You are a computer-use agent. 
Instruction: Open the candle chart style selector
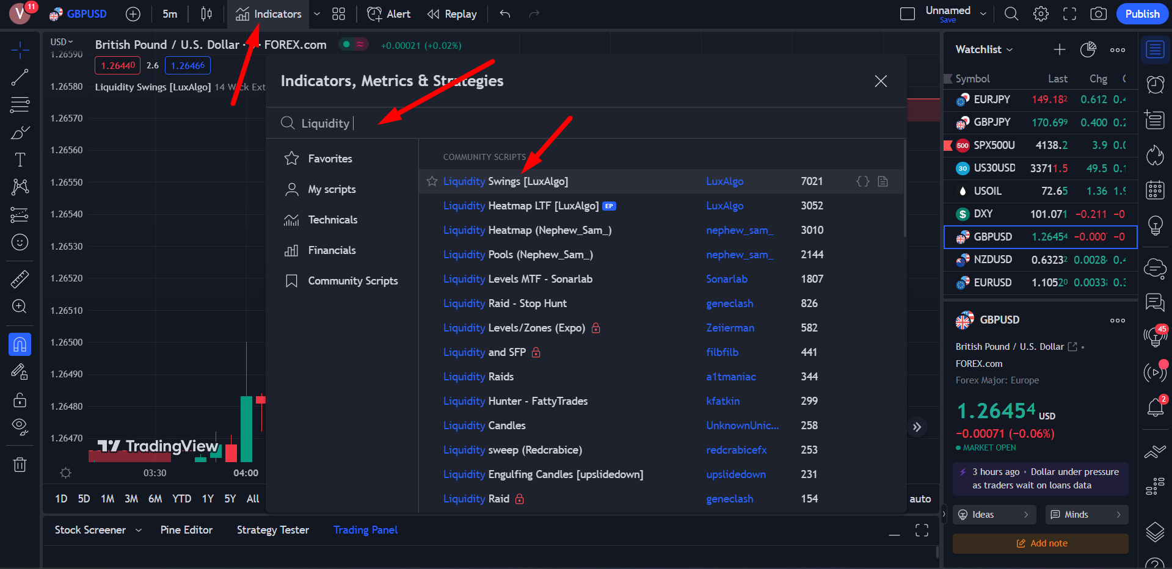[206, 14]
